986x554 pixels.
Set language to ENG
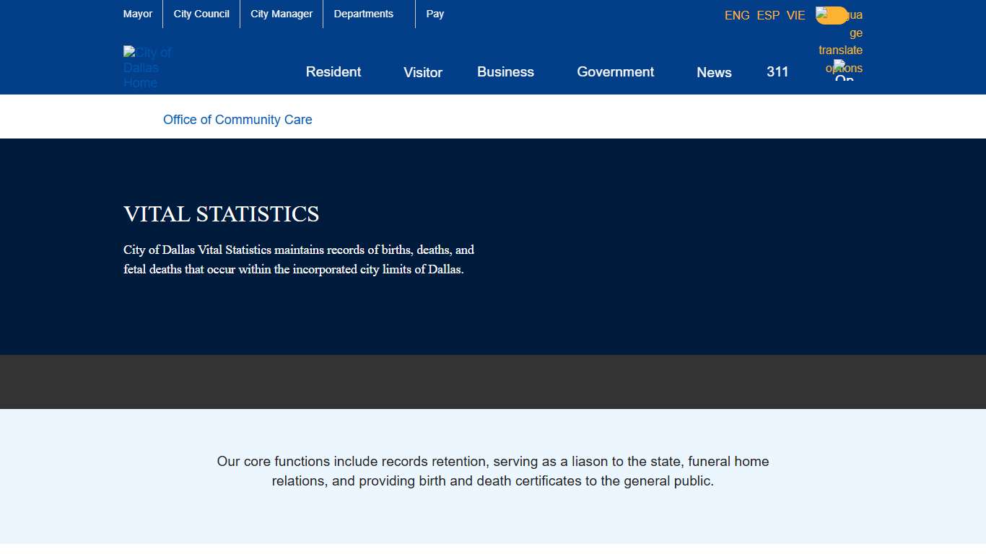coord(737,15)
